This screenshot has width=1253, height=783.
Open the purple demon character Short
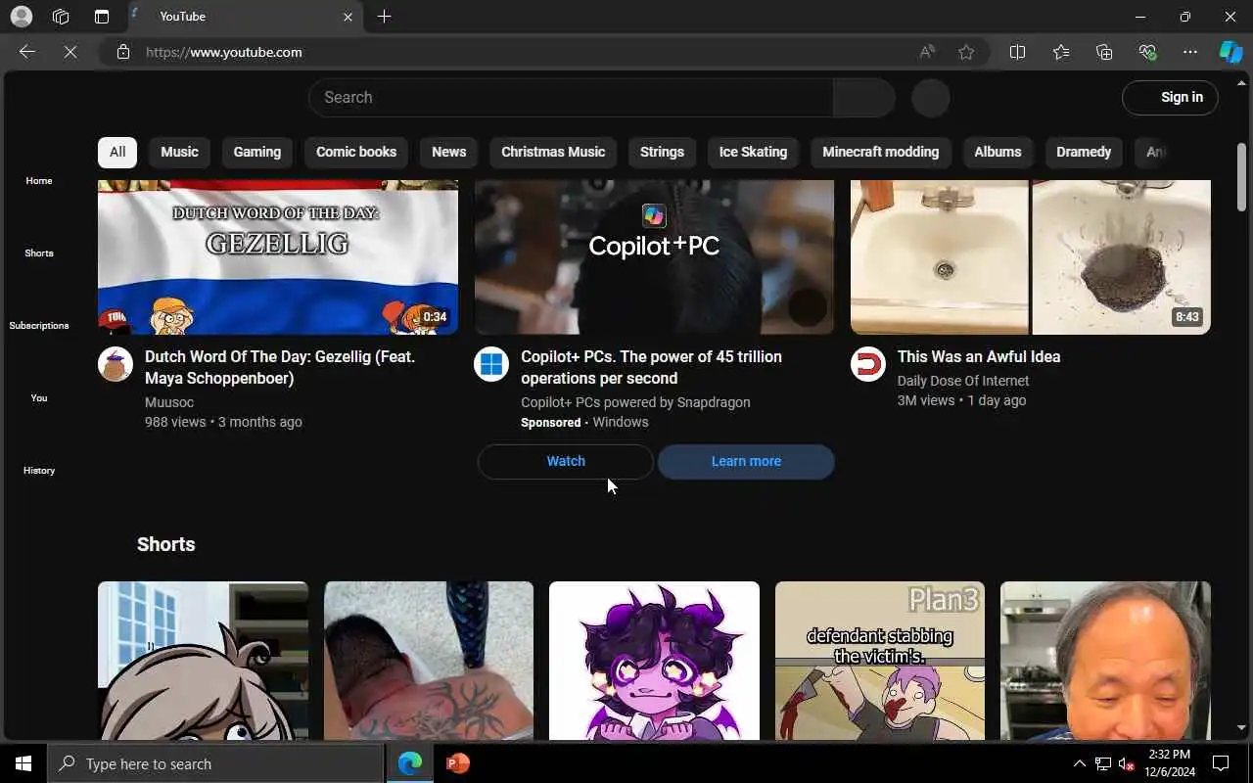pyautogui.click(x=654, y=661)
